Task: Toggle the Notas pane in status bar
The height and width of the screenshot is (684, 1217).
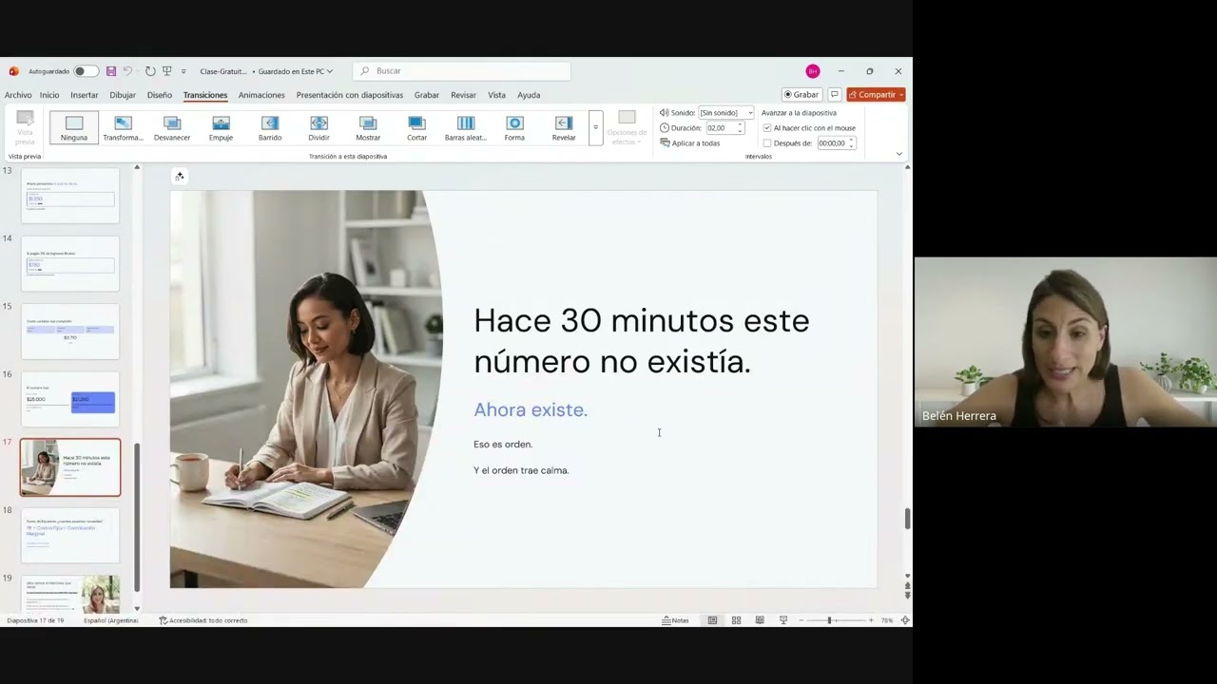Action: click(675, 620)
